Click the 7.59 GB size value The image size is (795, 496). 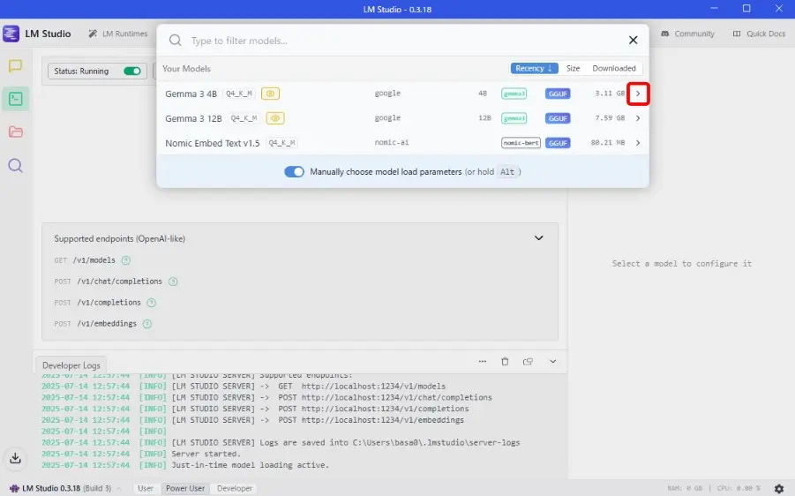pyautogui.click(x=610, y=118)
